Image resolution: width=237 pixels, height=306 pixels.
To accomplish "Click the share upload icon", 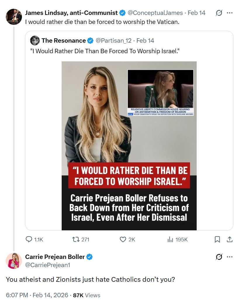I will pyautogui.click(x=230, y=239).
